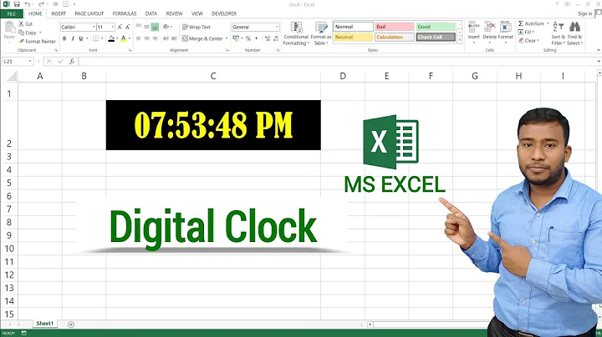Increase the cell indent
The image size is (602, 337).
coord(174,38)
